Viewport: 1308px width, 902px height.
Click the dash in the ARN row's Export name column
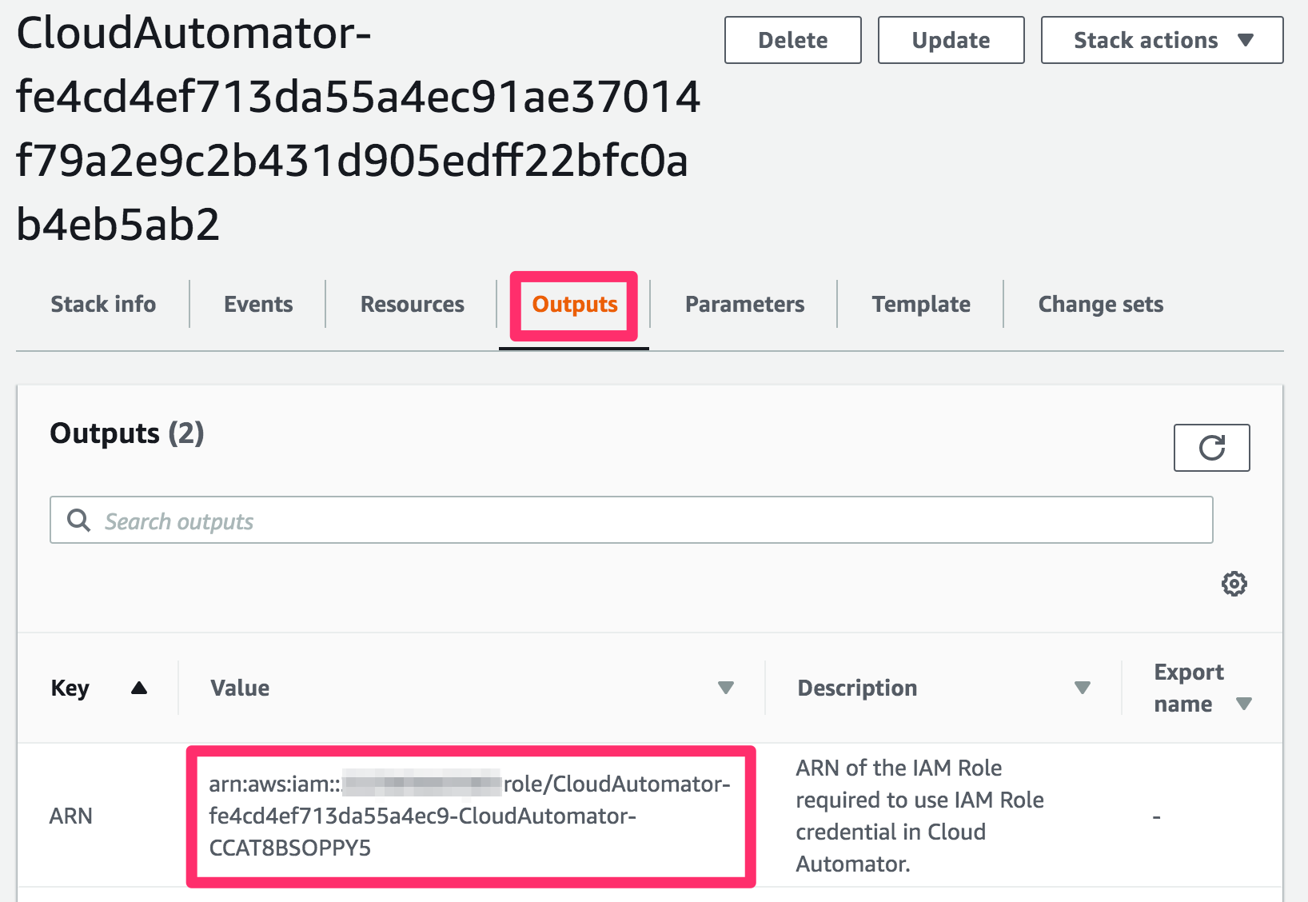coord(1156,817)
